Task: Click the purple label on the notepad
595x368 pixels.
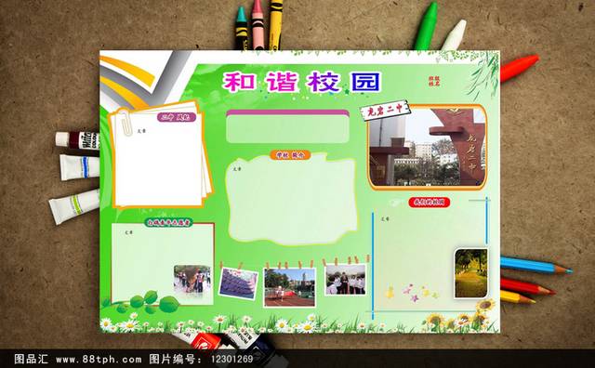Action: [177, 117]
